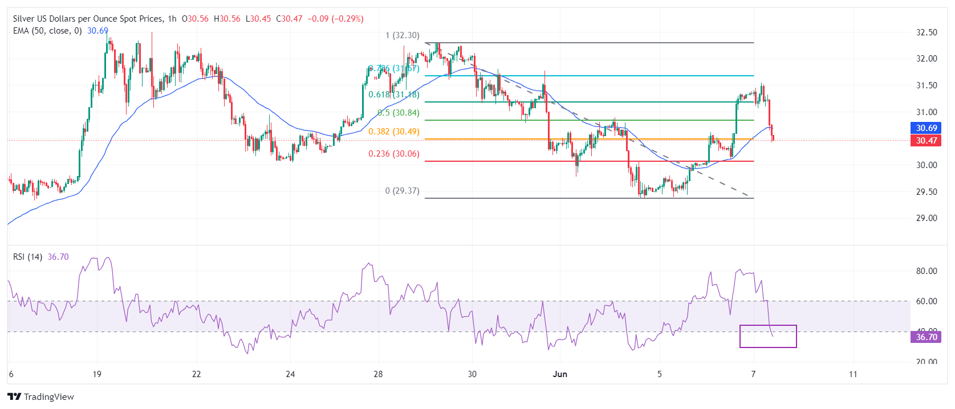Click the red 30.47 current price tag
955x409 pixels.
[x=926, y=141]
